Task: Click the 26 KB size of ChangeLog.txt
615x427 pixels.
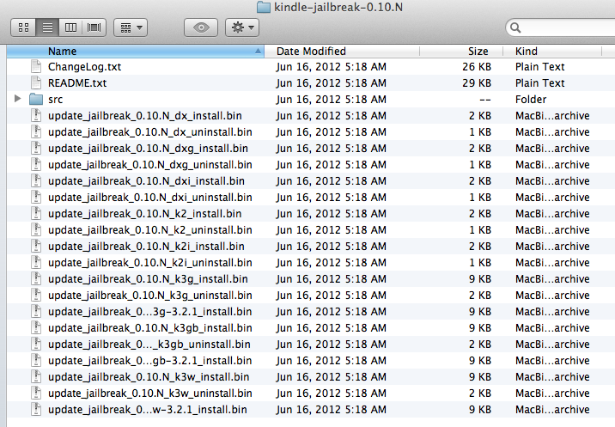Action: 477,67
